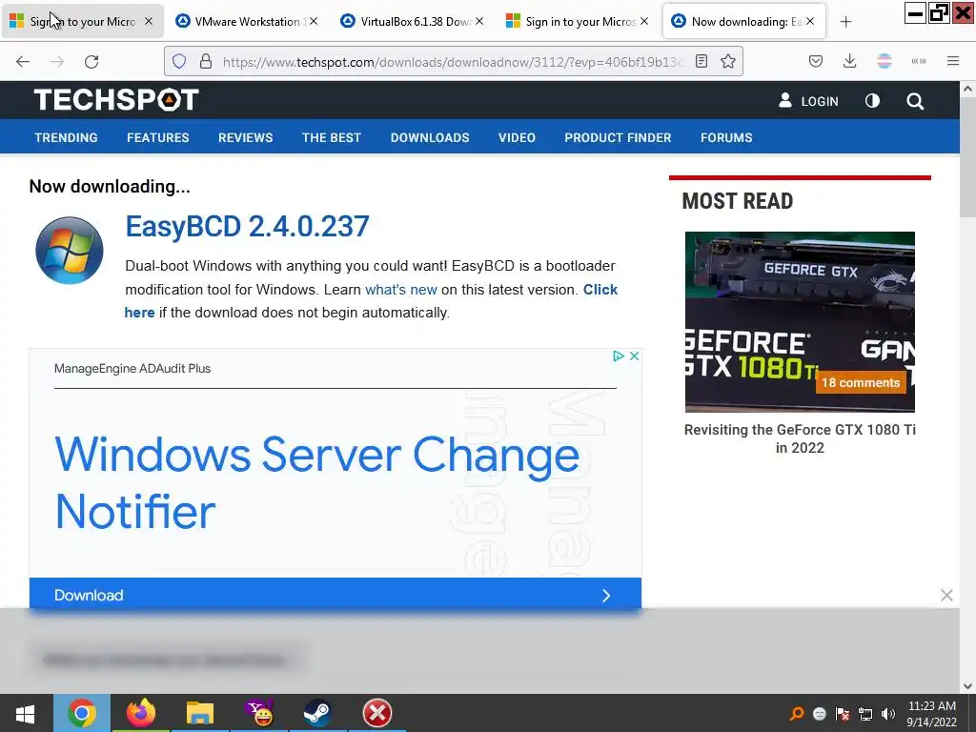Screen dimensions: 976x732
Task: Click the network tray icon
Action: click(x=865, y=714)
